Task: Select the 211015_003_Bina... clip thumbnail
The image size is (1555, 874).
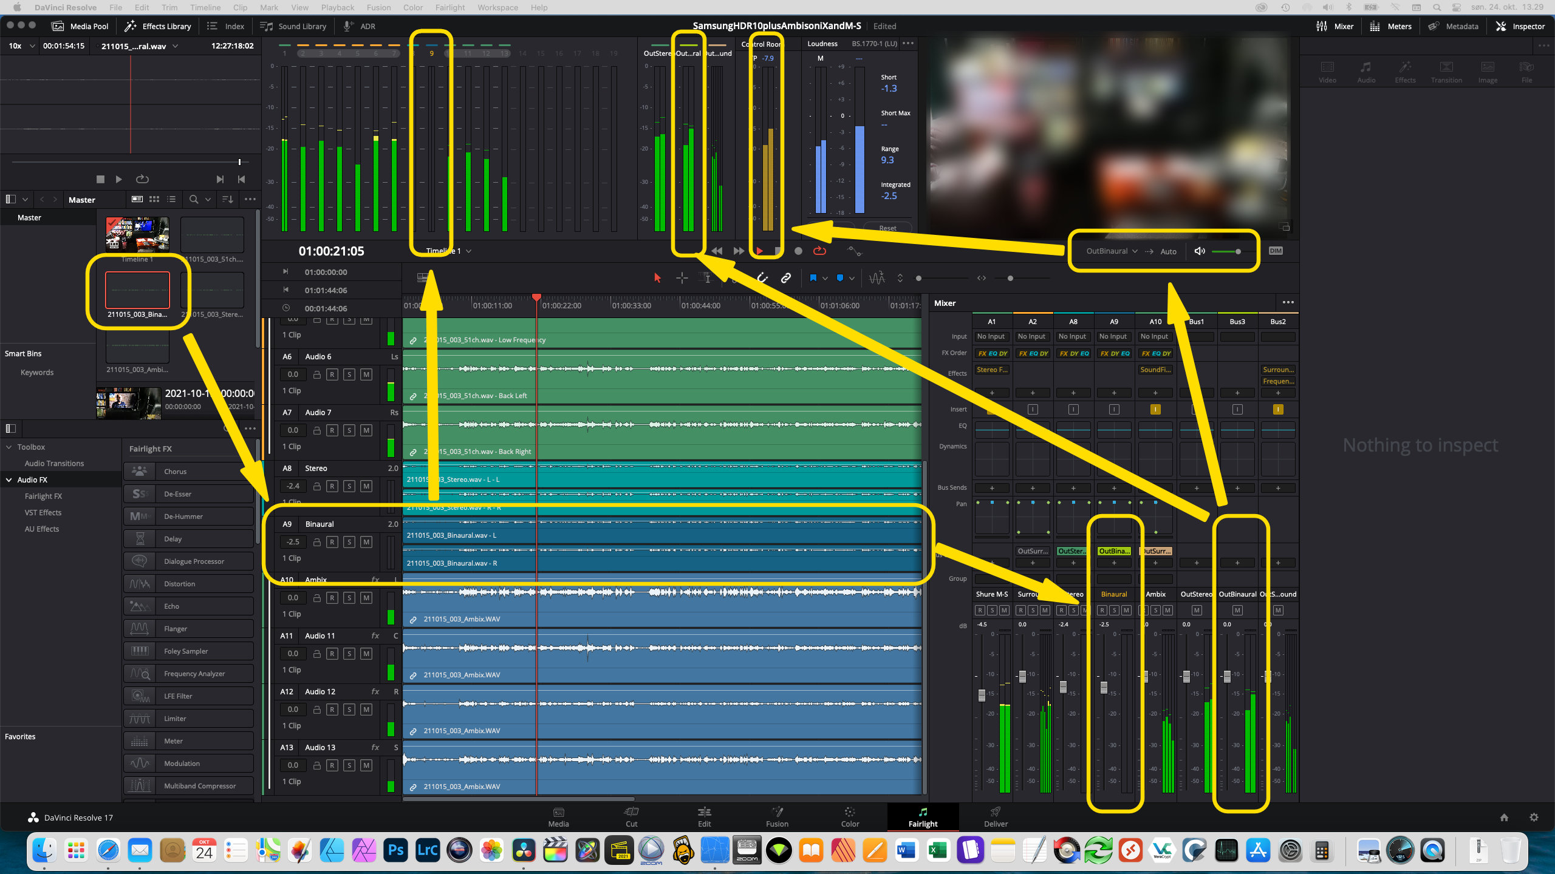Action: pyautogui.click(x=137, y=290)
